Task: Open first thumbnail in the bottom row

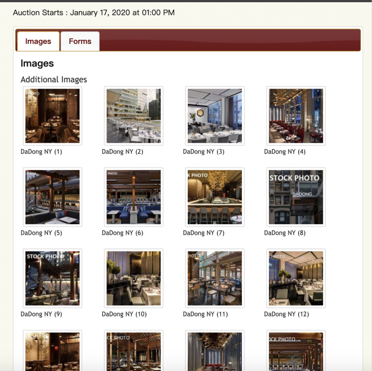Action: point(52,351)
